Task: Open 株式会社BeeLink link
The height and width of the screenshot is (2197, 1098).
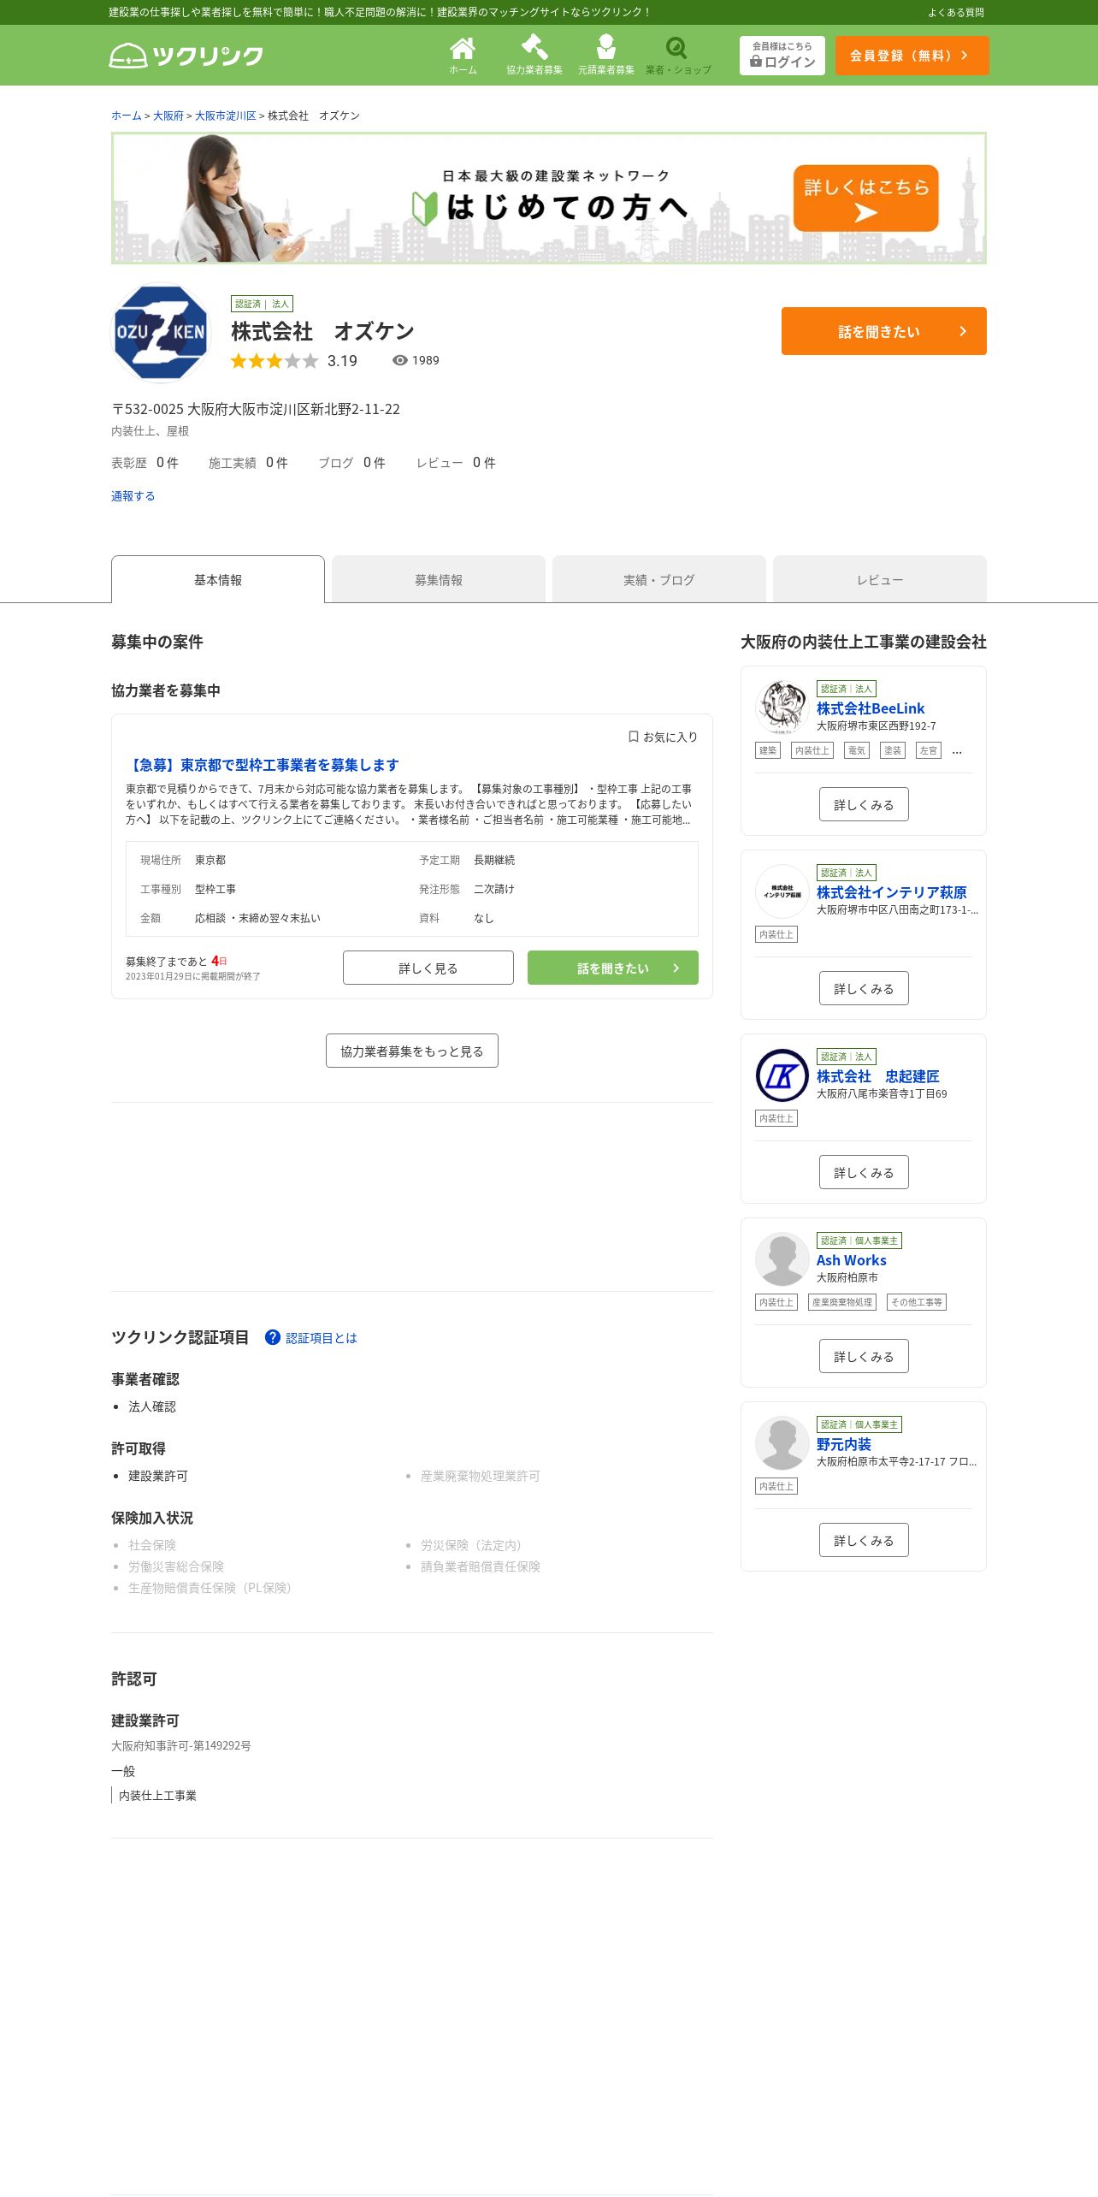Action: (871, 708)
